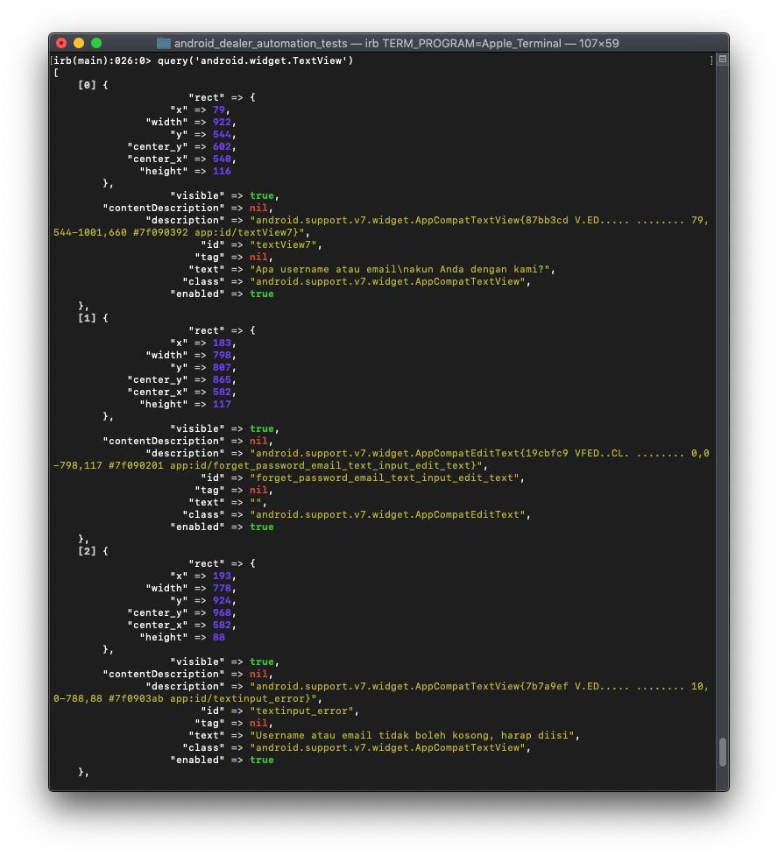
Task: Click the x value 79
Action: coord(219,110)
